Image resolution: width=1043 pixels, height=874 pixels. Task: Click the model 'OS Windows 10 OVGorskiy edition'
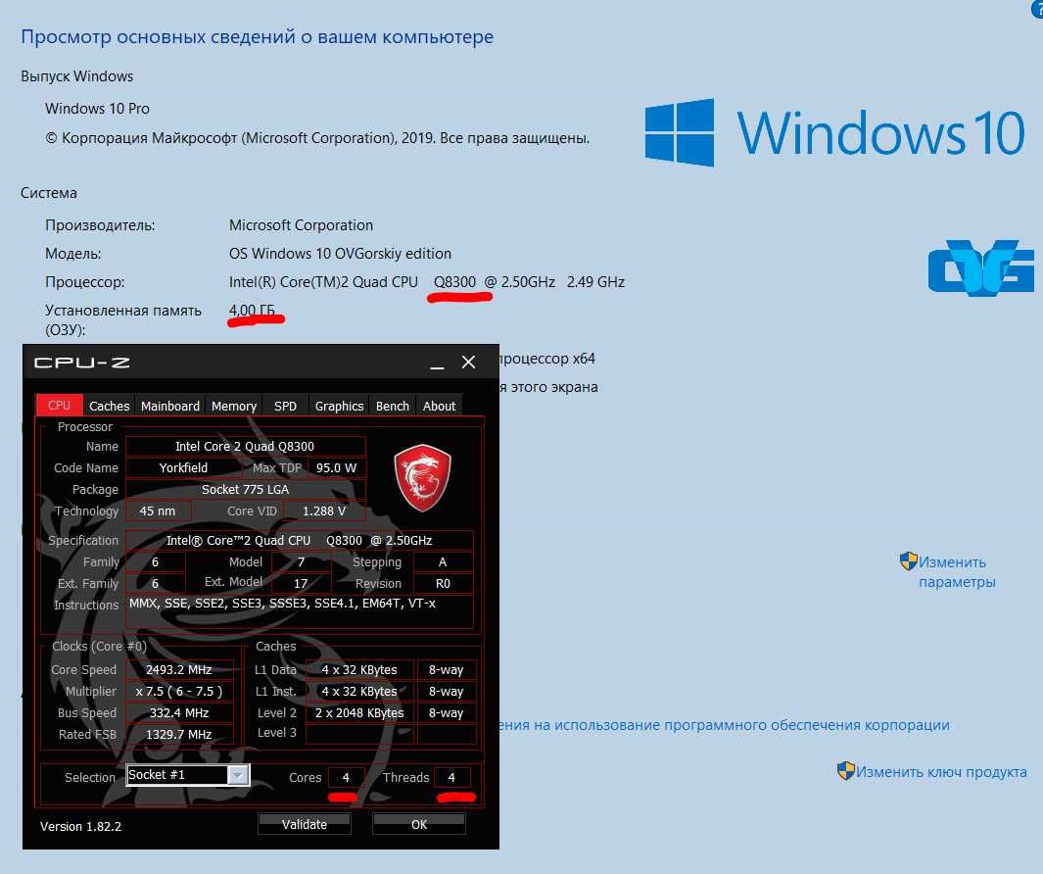pos(340,254)
